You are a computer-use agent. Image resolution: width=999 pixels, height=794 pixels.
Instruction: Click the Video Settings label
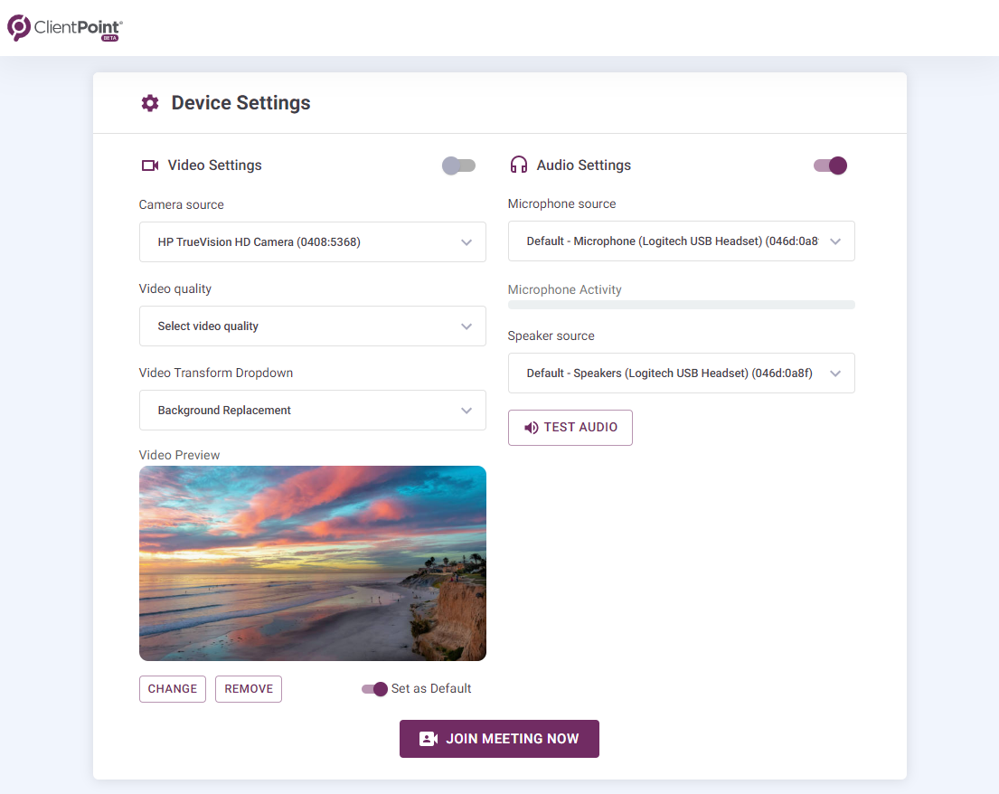click(x=214, y=165)
